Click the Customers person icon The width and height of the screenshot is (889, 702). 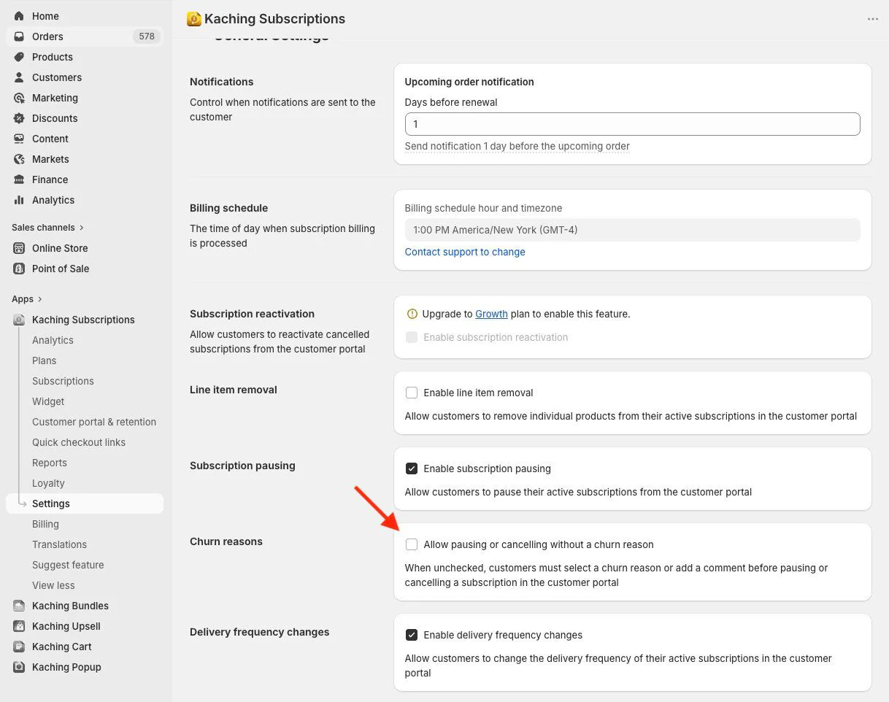pos(19,77)
